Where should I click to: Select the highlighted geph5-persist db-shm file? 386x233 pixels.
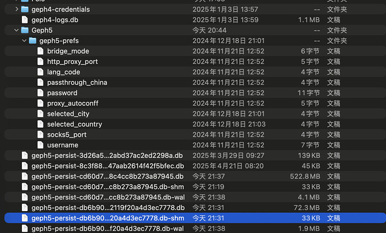click(x=108, y=218)
